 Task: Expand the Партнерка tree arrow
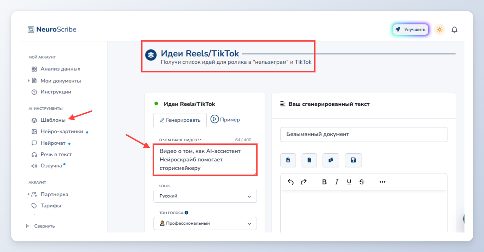(x=28, y=194)
